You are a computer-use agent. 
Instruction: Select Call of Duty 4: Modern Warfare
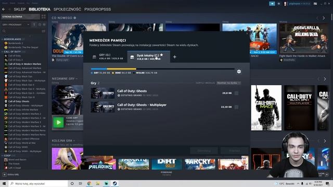click(24, 64)
